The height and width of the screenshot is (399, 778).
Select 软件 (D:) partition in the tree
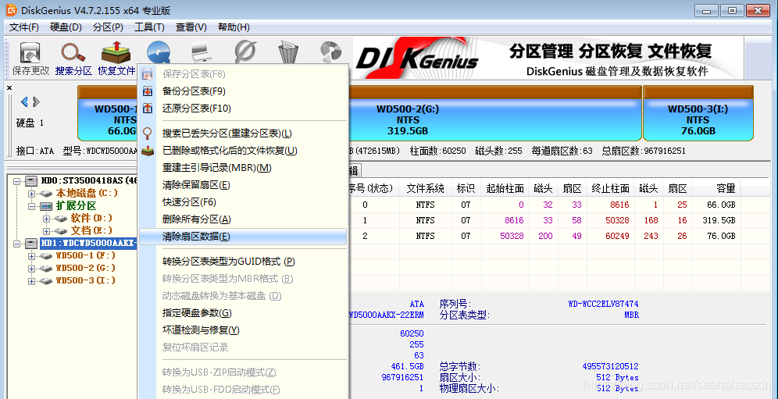[x=91, y=218]
